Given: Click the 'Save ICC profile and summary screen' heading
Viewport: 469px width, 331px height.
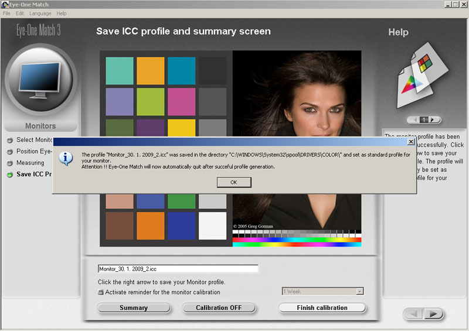Looking at the screenshot, I should tap(183, 32).
